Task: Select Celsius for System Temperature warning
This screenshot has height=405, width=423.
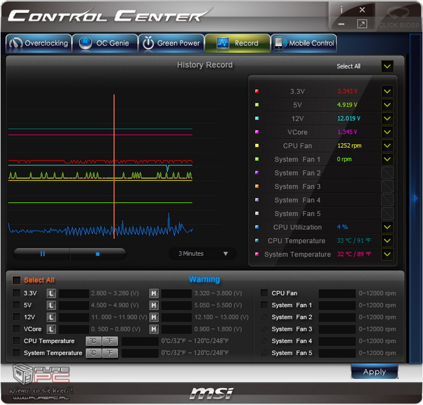Action: (94, 353)
